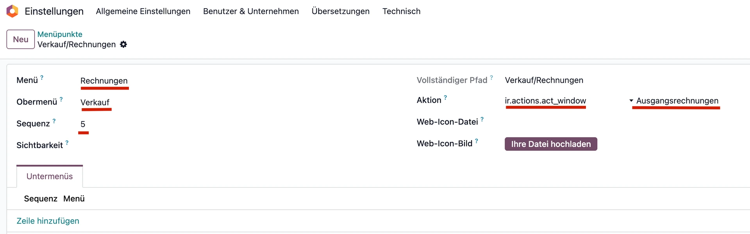Screen dimensions: 750x234
Task: Click the help icon next to Sichtbarkeit
Action: pyautogui.click(x=67, y=143)
